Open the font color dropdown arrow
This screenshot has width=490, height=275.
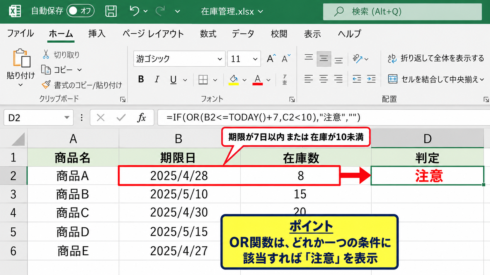[268, 80]
